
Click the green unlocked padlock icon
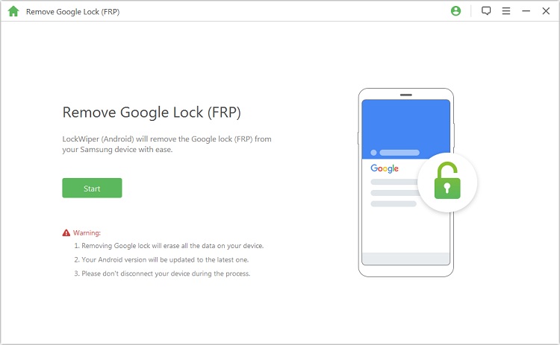pyautogui.click(x=447, y=180)
